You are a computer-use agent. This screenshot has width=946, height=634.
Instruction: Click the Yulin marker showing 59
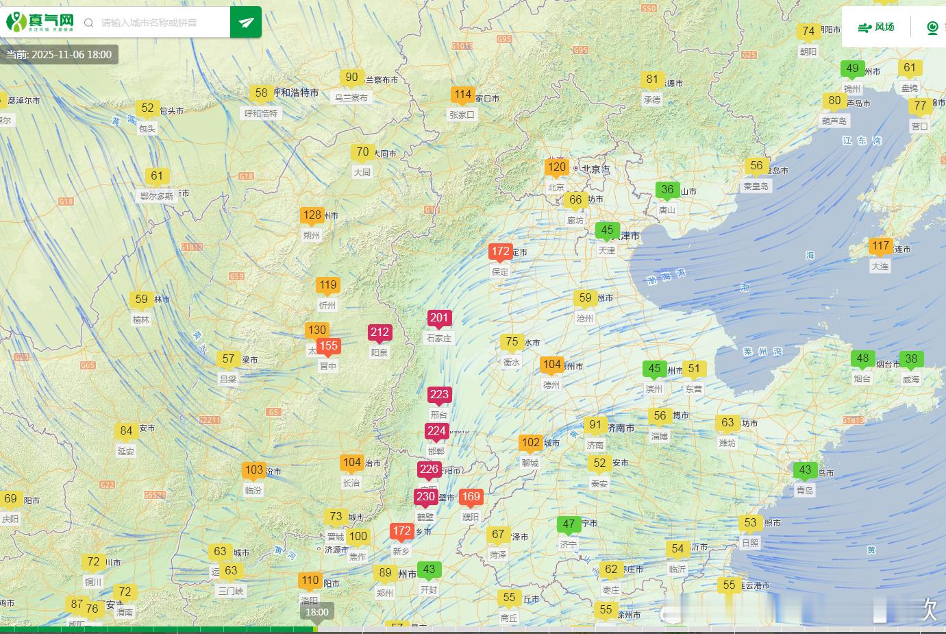point(141,300)
